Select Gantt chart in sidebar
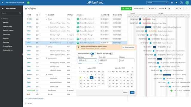This screenshot has height=107, width=191. pyautogui.click(x=7, y=34)
